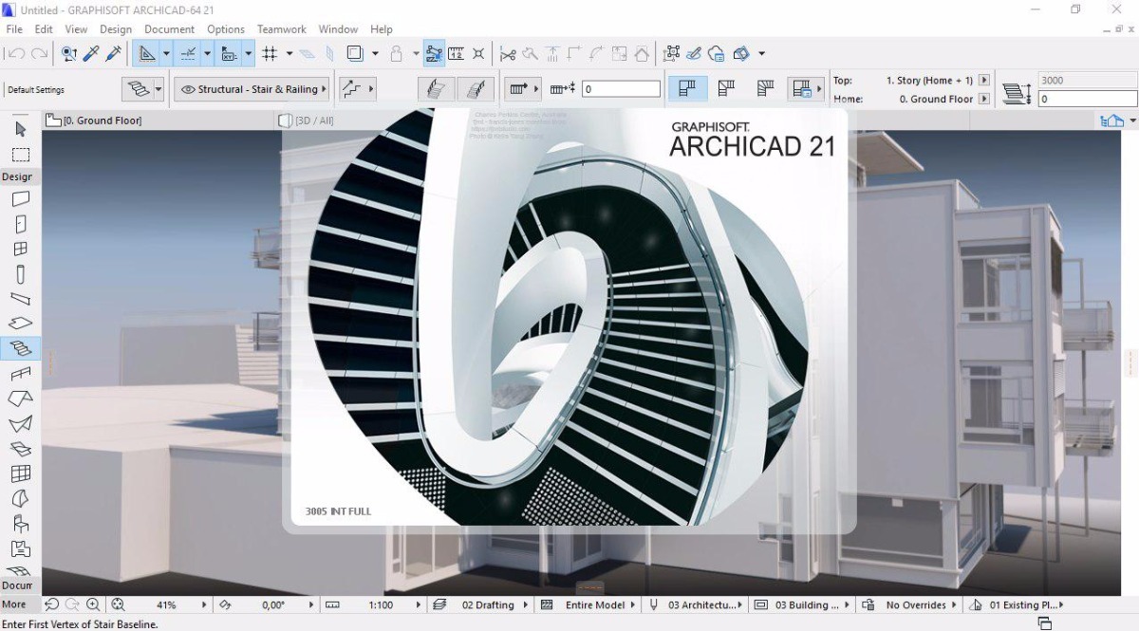The height and width of the screenshot is (631, 1139).
Task: Choose the Curtain Wall tool
Action: tap(21, 473)
